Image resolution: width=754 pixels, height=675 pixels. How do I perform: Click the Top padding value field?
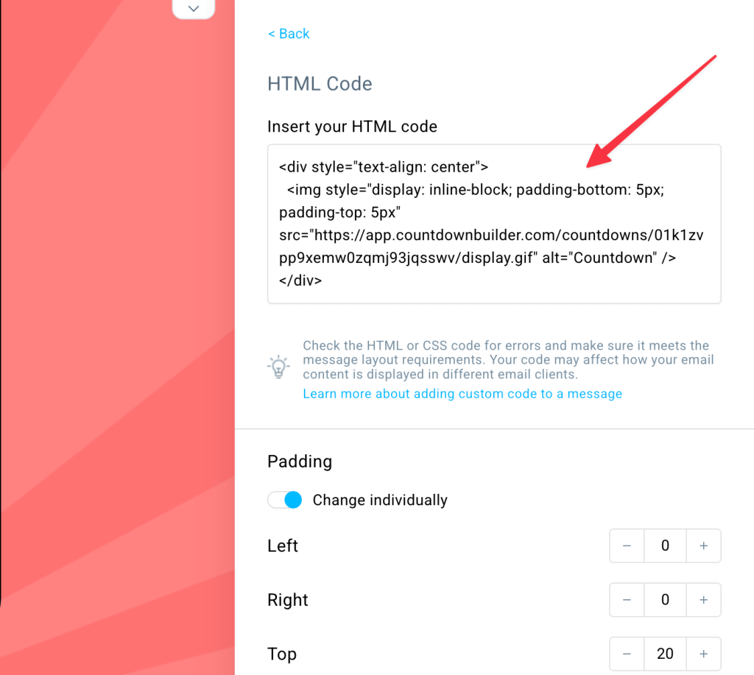(665, 654)
